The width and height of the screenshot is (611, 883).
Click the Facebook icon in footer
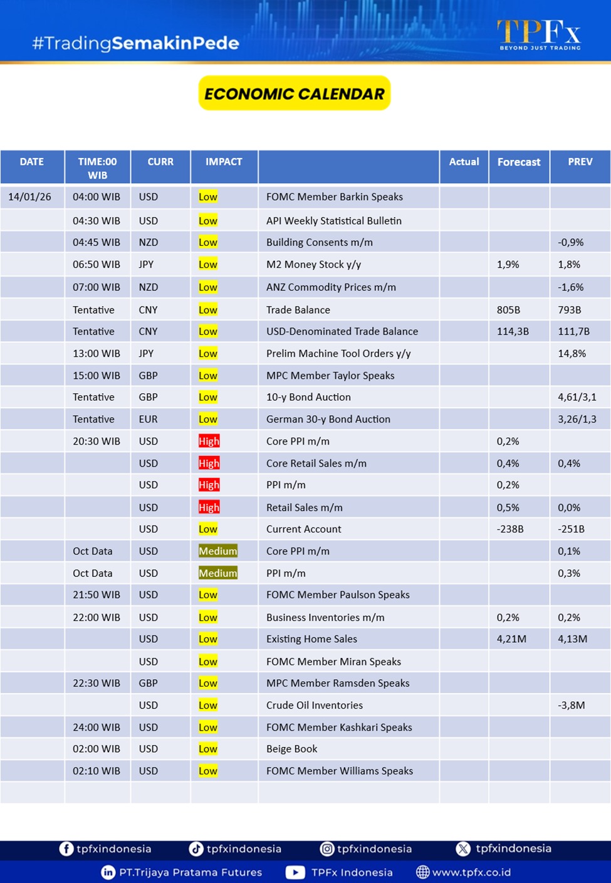click(66, 849)
